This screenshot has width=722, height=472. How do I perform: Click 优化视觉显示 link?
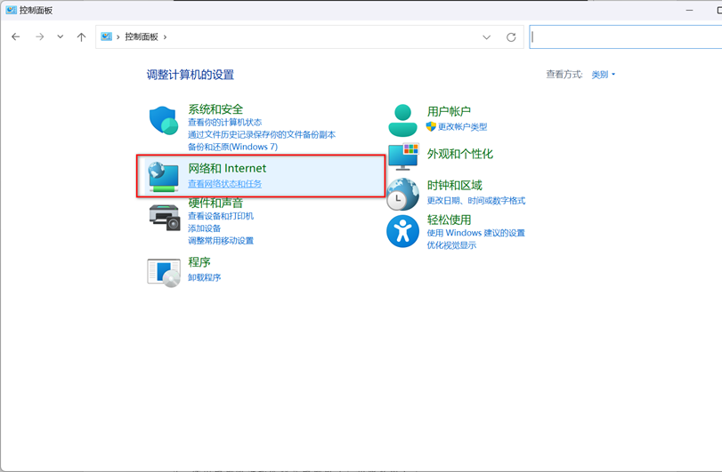(451, 245)
